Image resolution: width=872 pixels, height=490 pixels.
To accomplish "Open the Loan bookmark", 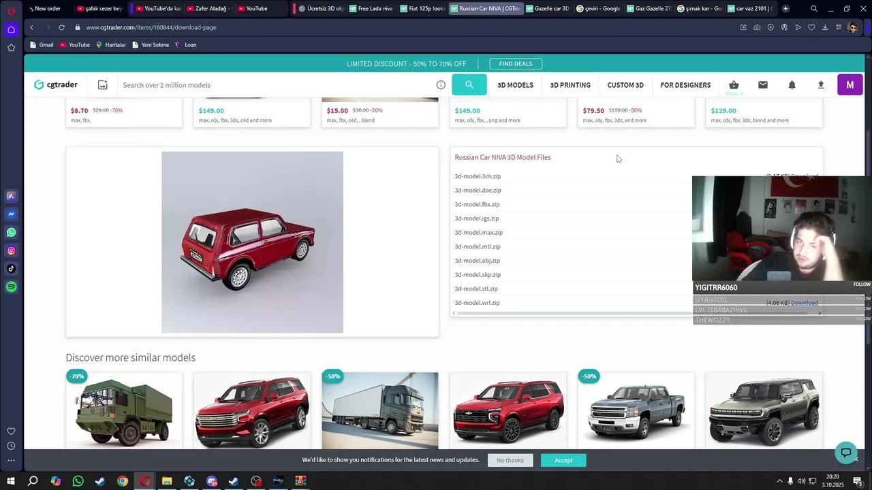I will pos(186,45).
